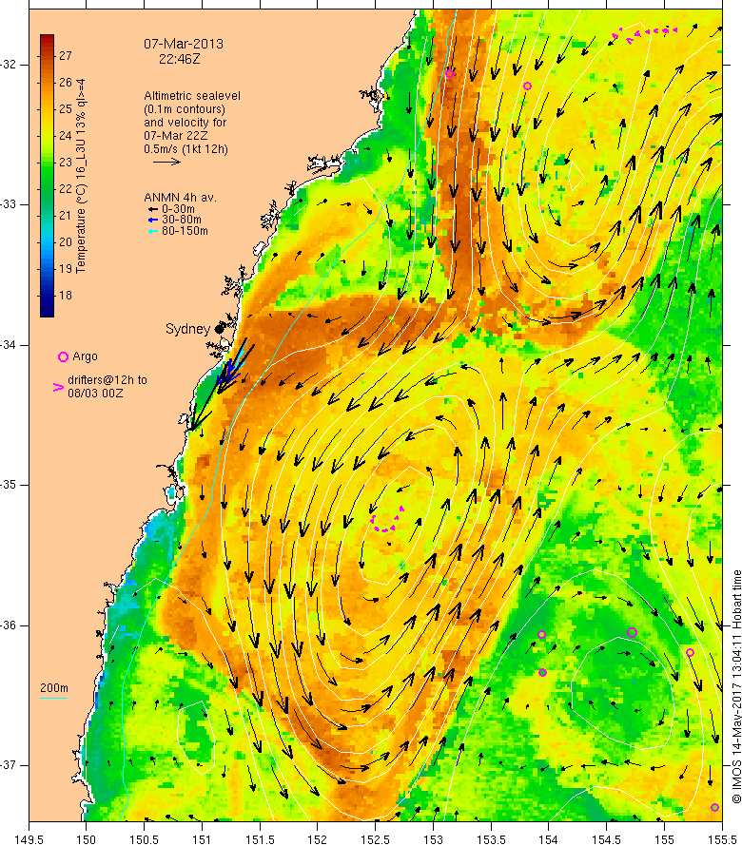Click the 30-80m depth label

(182, 220)
